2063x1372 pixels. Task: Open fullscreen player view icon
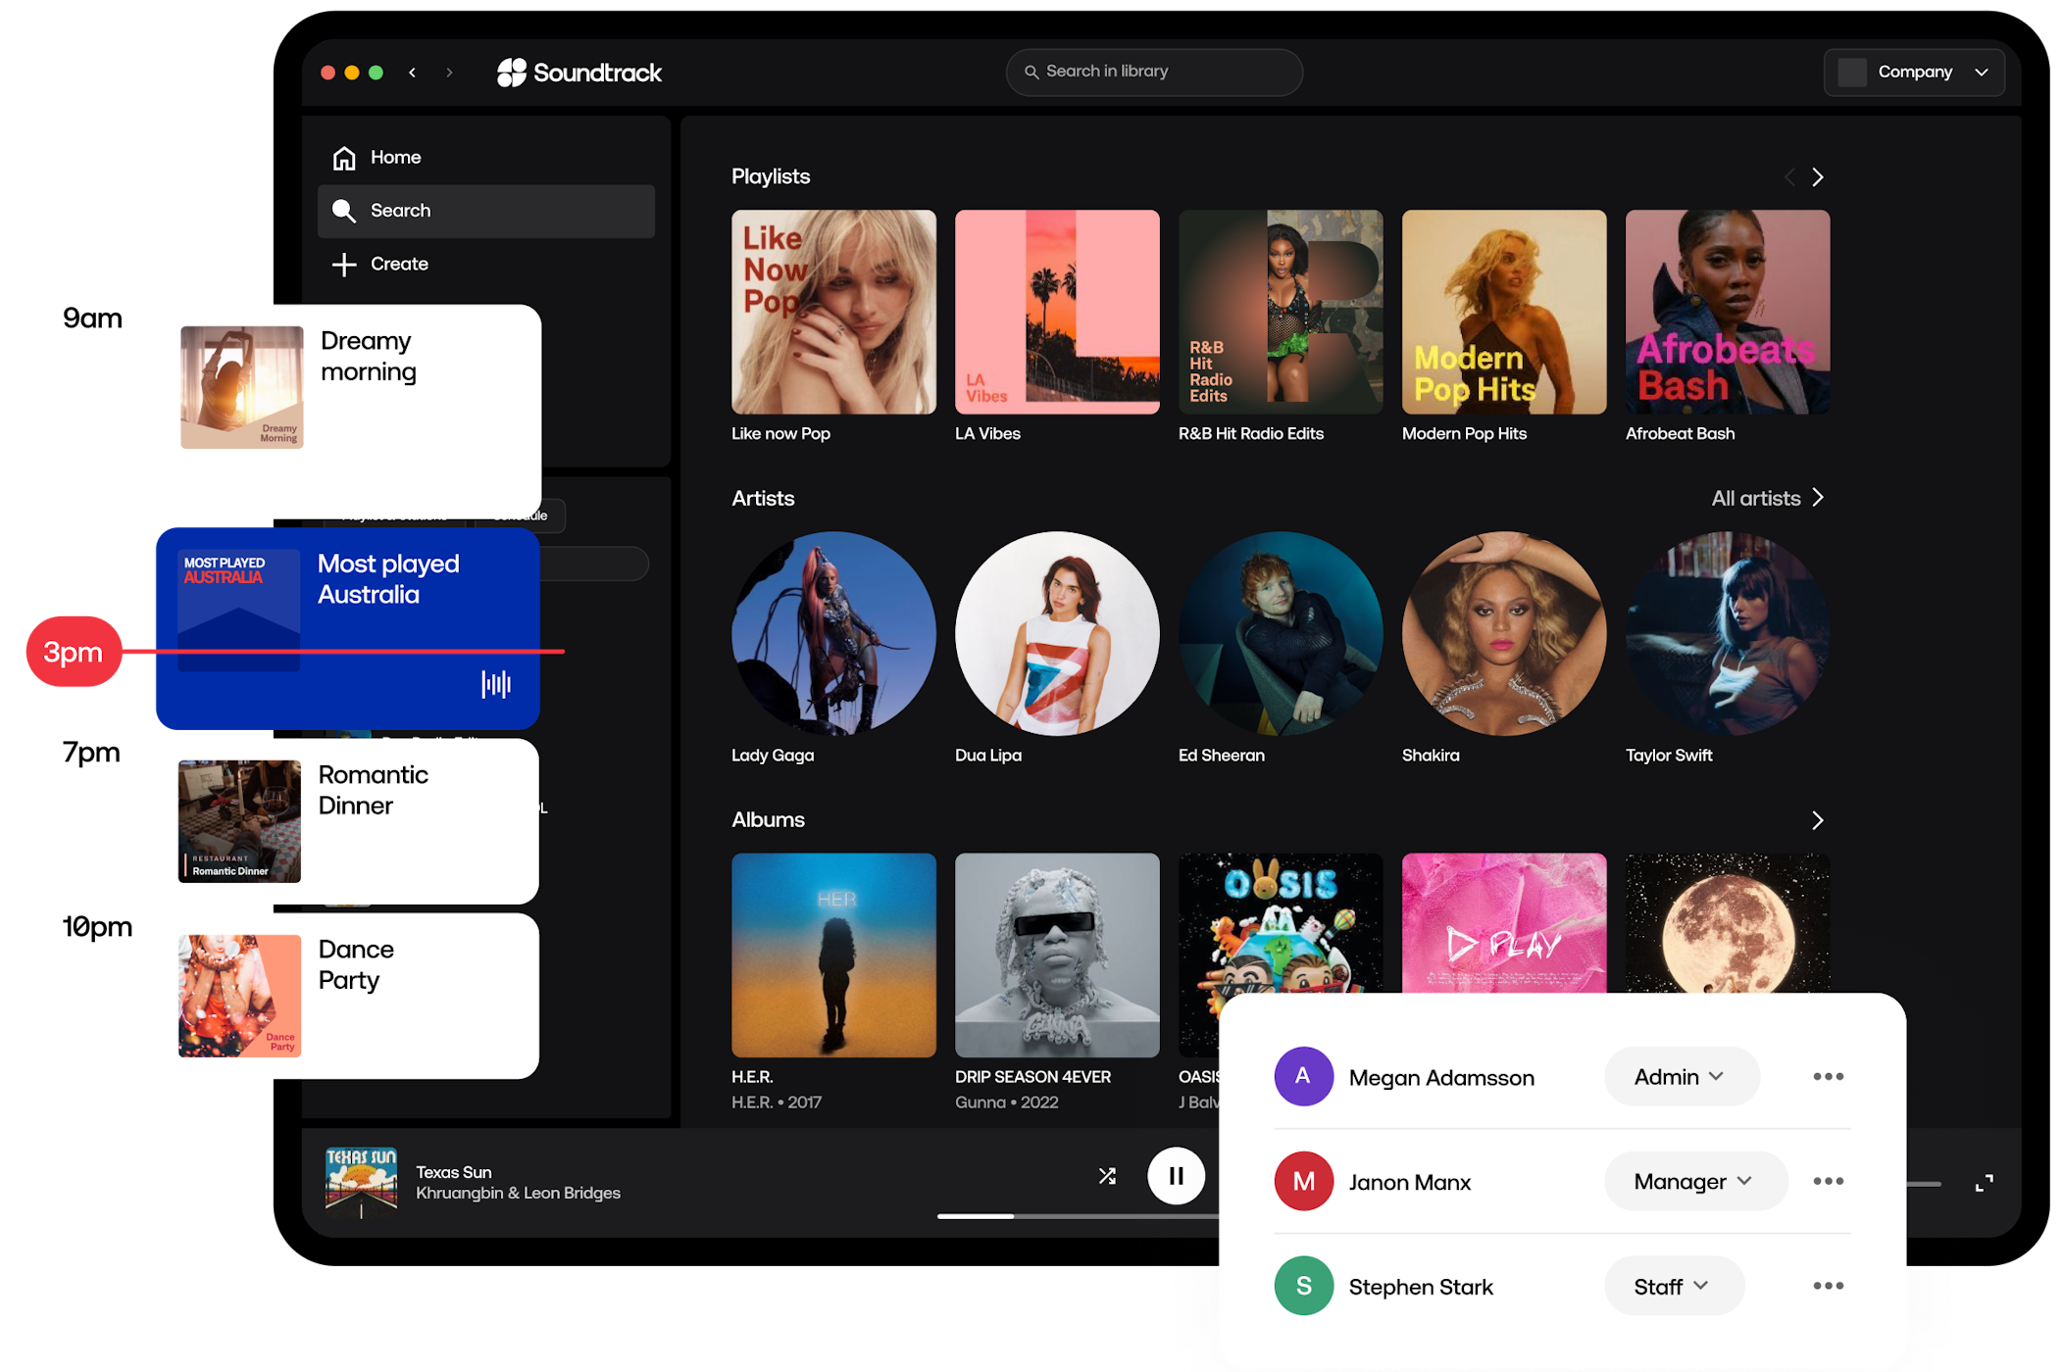coord(1984,1184)
